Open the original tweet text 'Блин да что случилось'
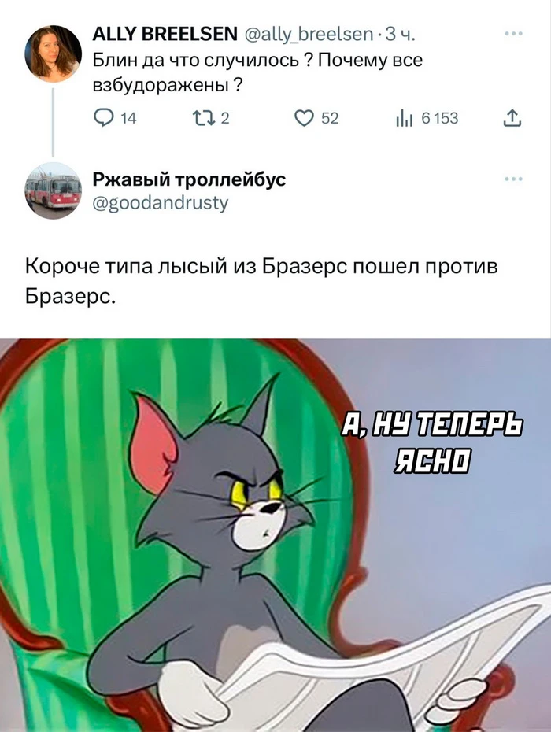Screen dimensions: 551x732 click(257, 73)
